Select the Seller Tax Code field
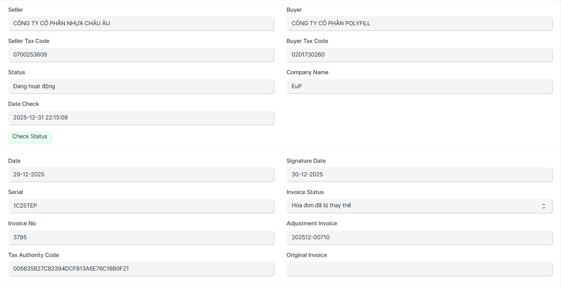 141,55
